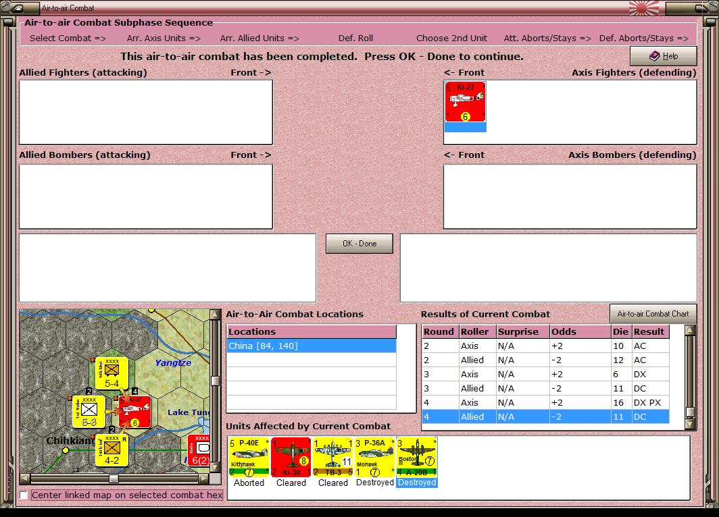The image size is (719, 517).
Task: Click the highlighted Destroyed label under A-20B
Action: (417, 483)
